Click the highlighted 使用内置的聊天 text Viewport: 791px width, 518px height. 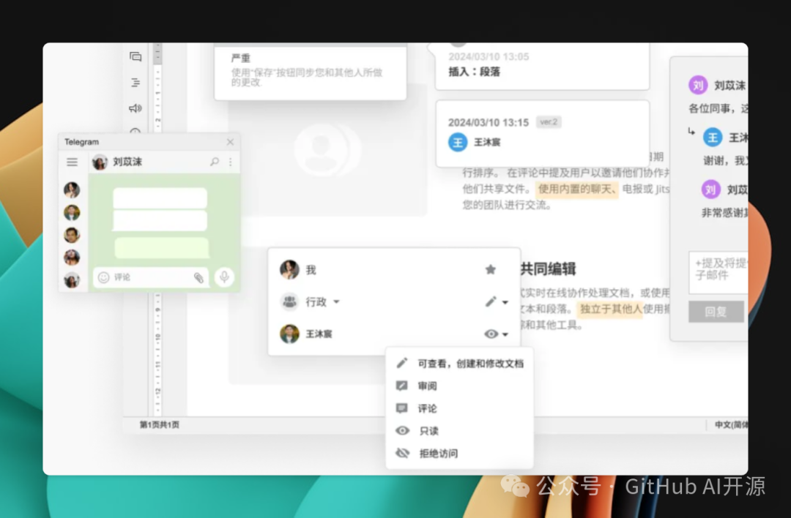point(576,189)
